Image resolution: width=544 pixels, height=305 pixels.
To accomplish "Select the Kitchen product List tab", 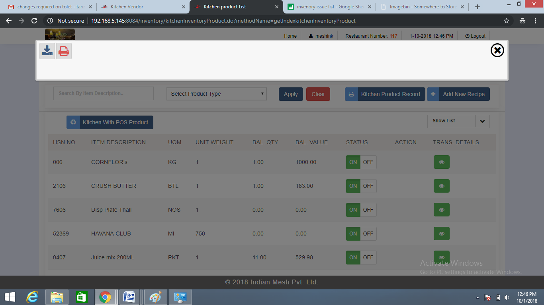I will pyautogui.click(x=237, y=7).
